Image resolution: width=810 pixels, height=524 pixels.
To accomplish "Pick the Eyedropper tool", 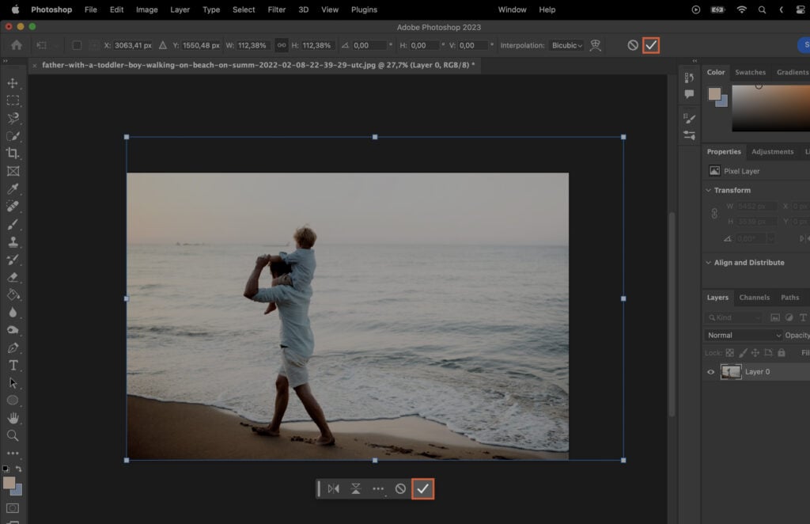I will pos(13,189).
